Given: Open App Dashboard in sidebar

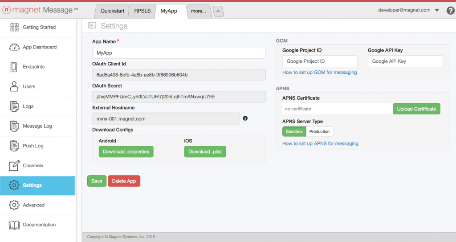Looking at the screenshot, I should coord(38,47).
